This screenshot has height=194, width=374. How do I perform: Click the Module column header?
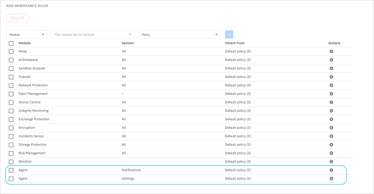(25, 43)
